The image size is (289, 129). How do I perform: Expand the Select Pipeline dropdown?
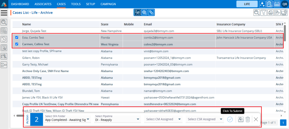(x=118, y=119)
